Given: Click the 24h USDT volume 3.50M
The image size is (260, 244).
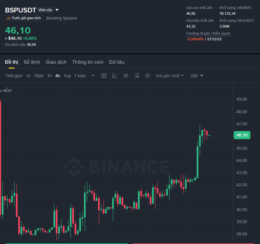Looking at the screenshot, I should (224, 26).
